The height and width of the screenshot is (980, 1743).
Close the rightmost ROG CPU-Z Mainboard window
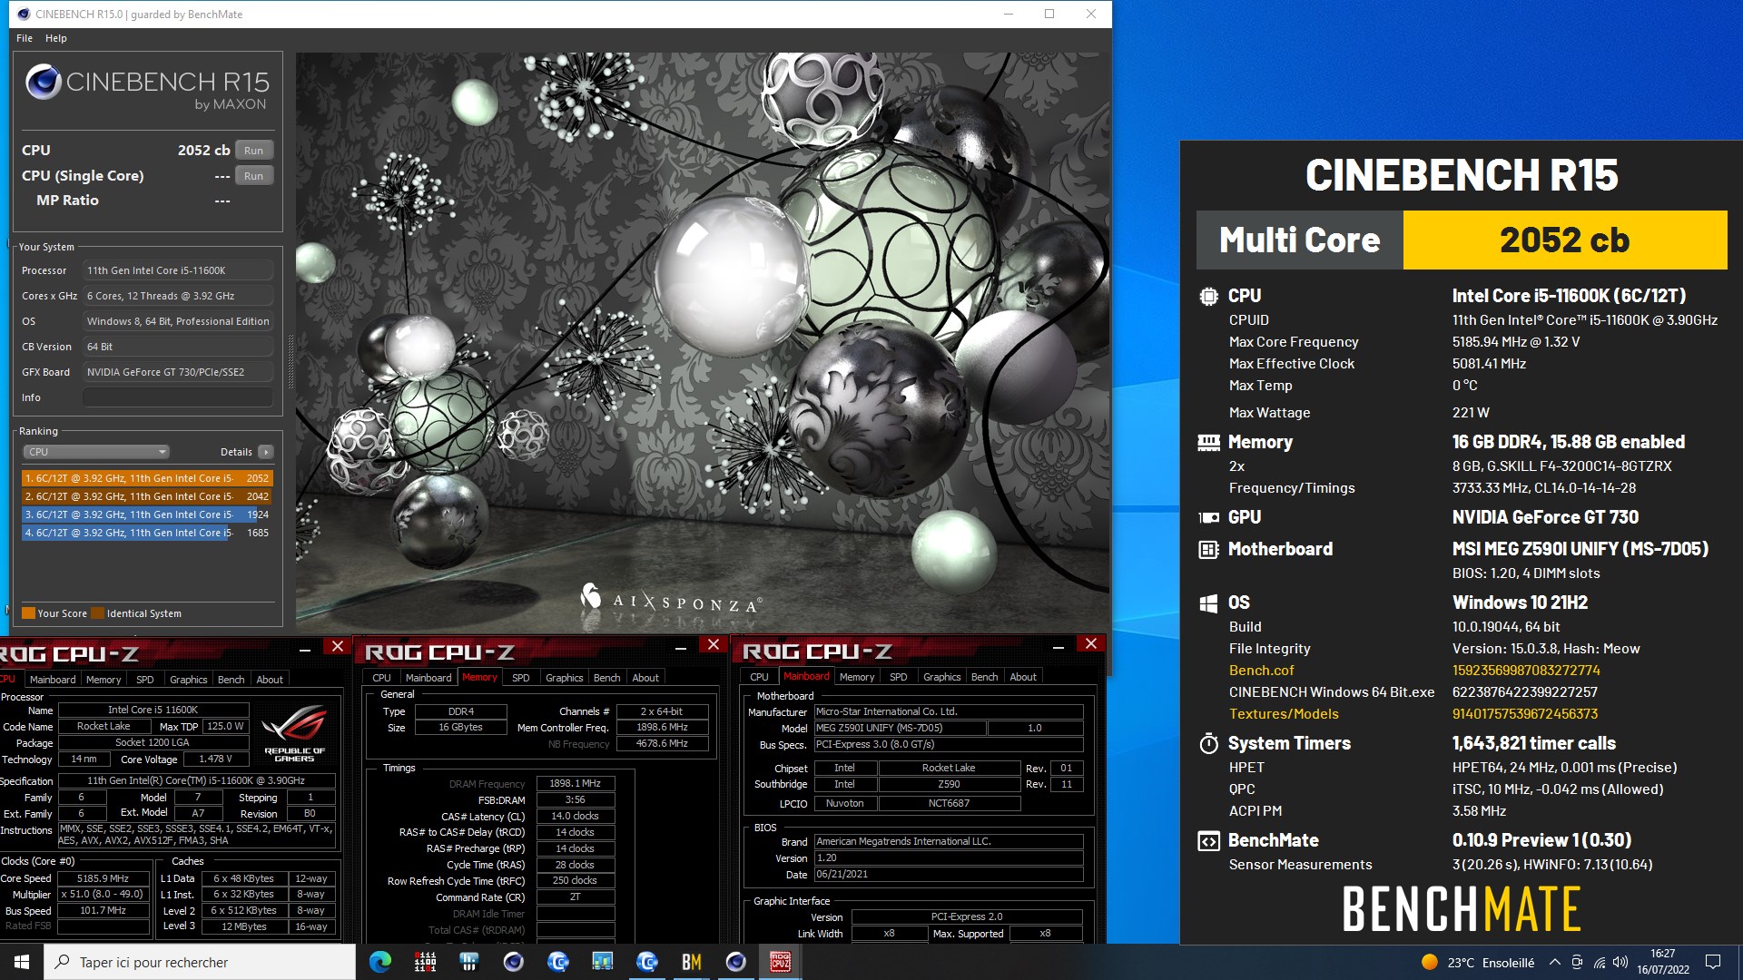1091,643
